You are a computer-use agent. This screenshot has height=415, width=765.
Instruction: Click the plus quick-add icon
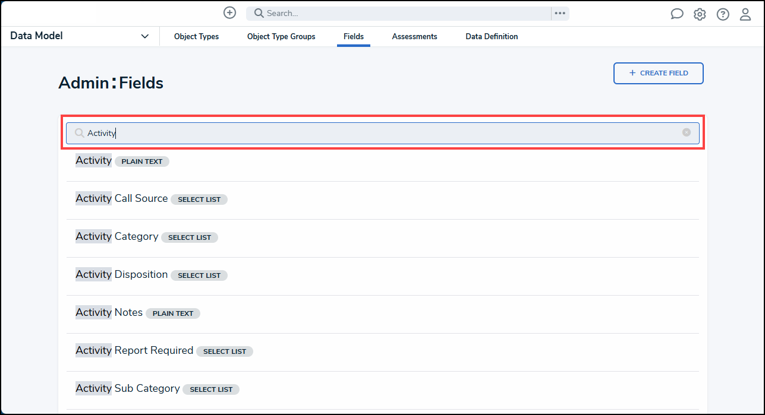coord(229,13)
